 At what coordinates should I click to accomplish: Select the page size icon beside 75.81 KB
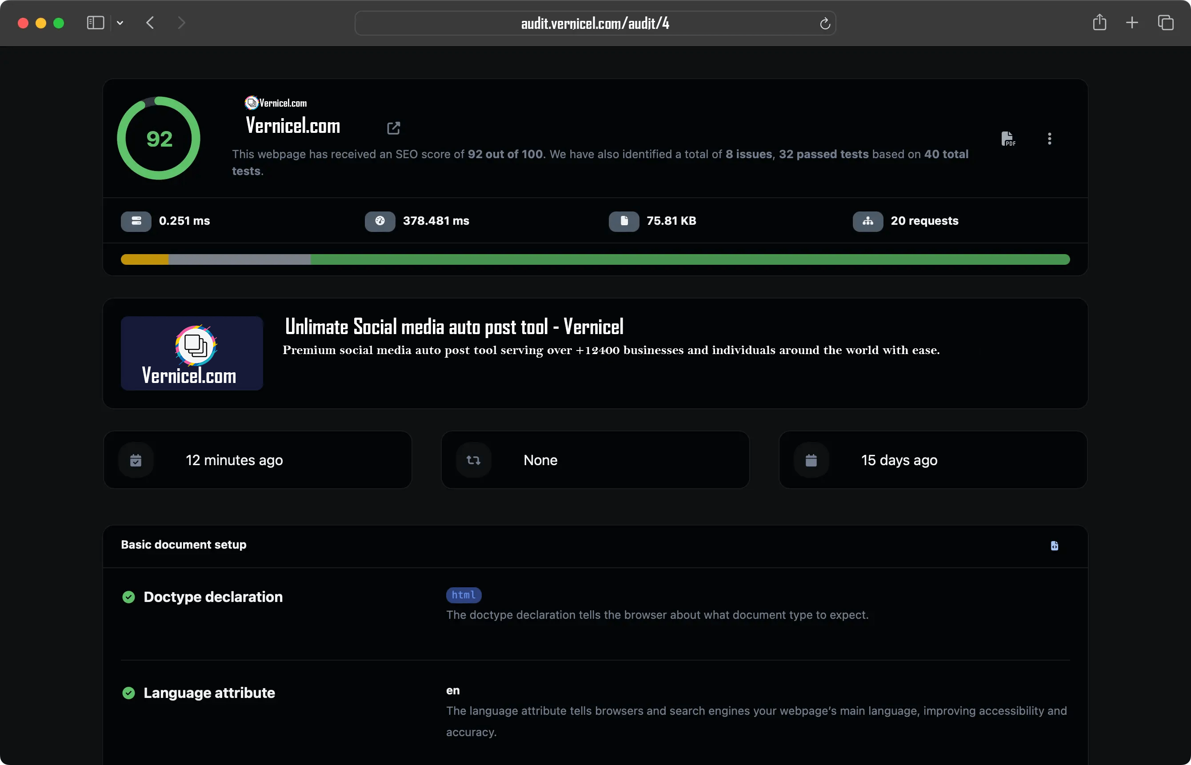pyautogui.click(x=624, y=221)
